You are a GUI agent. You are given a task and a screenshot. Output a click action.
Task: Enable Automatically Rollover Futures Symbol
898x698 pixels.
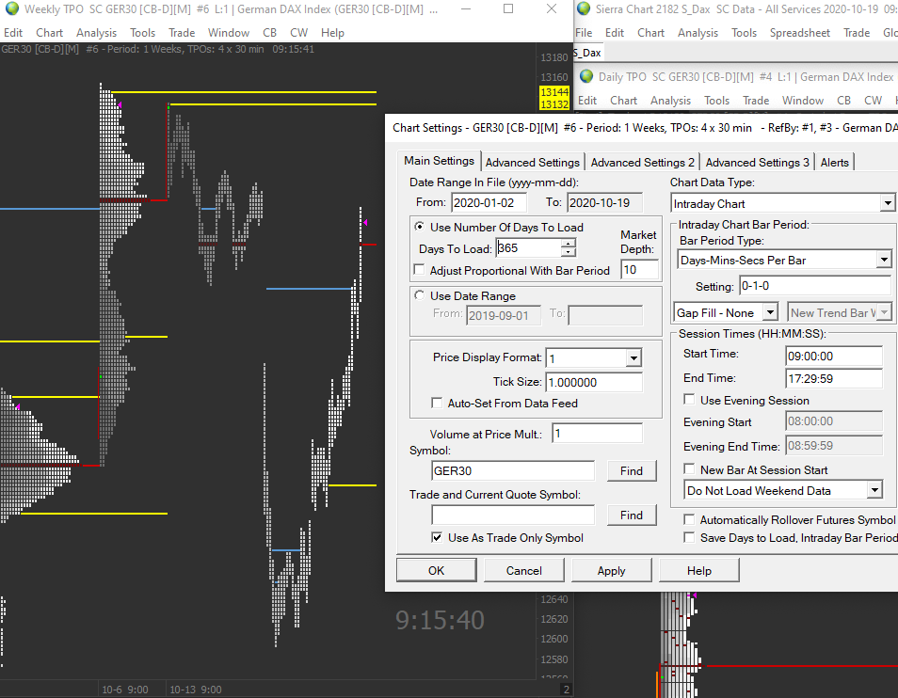click(x=690, y=519)
